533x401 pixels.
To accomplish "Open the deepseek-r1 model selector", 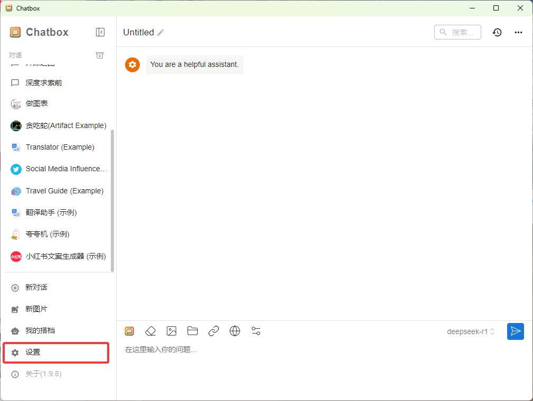I will [471, 331].
